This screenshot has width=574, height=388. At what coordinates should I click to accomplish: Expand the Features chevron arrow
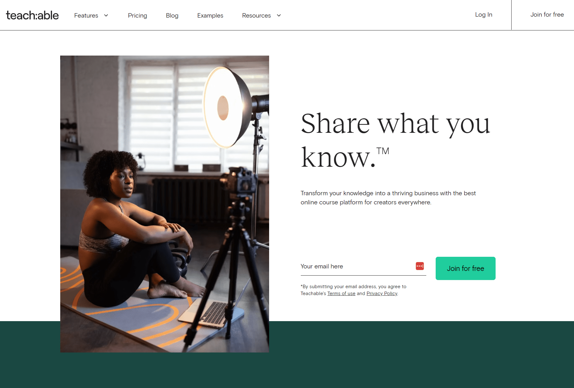point(106,15)
